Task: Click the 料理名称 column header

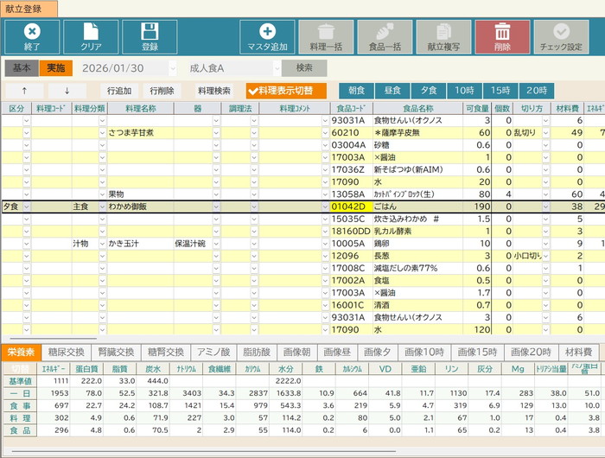Action: (140, 109)
